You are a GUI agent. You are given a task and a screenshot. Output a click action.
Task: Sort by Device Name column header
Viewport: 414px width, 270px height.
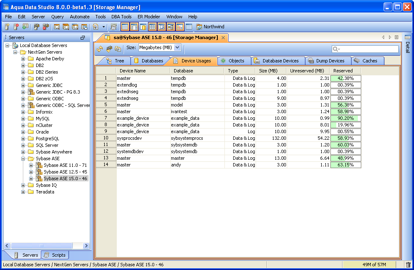click(143, 71)
